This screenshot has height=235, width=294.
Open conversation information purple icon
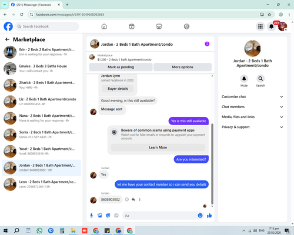[x=207, y=44]
